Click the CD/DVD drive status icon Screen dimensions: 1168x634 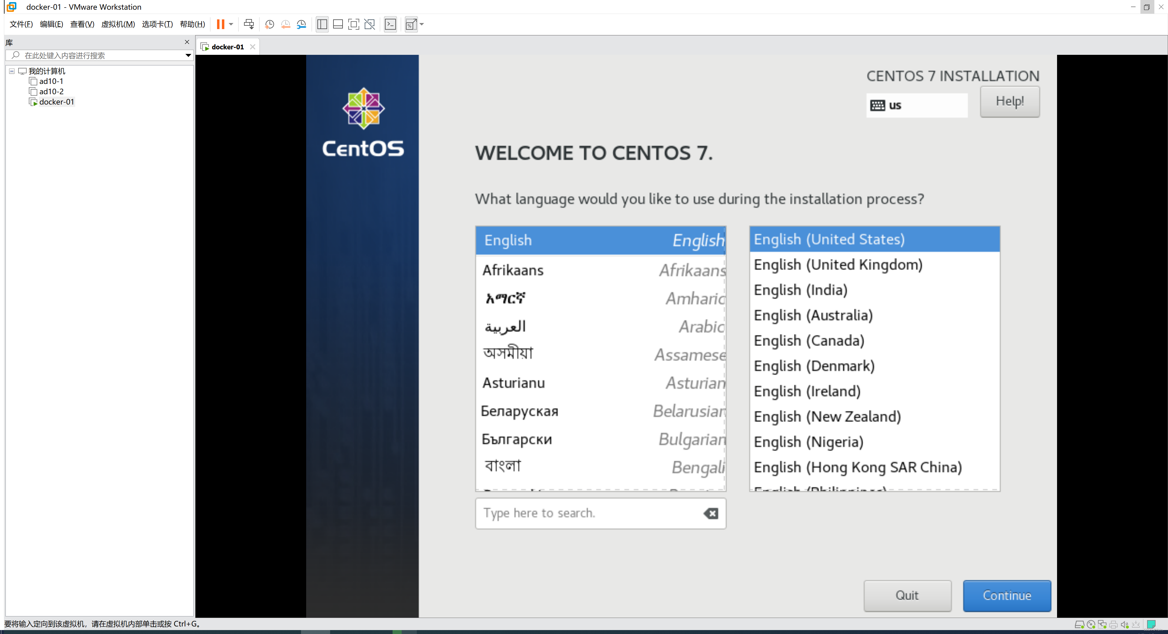tap(1091, 625)
